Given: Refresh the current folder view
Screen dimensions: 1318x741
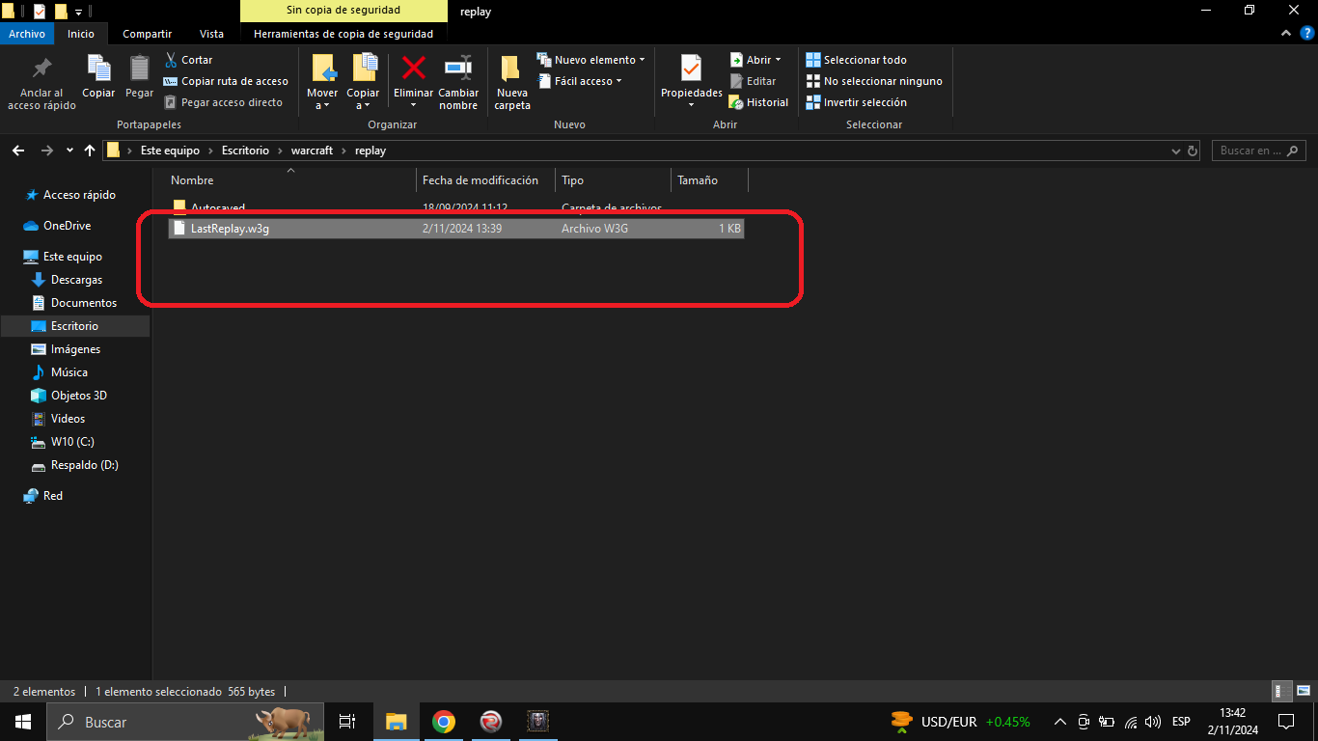Looking at the screenshot, I should 1193,151.
